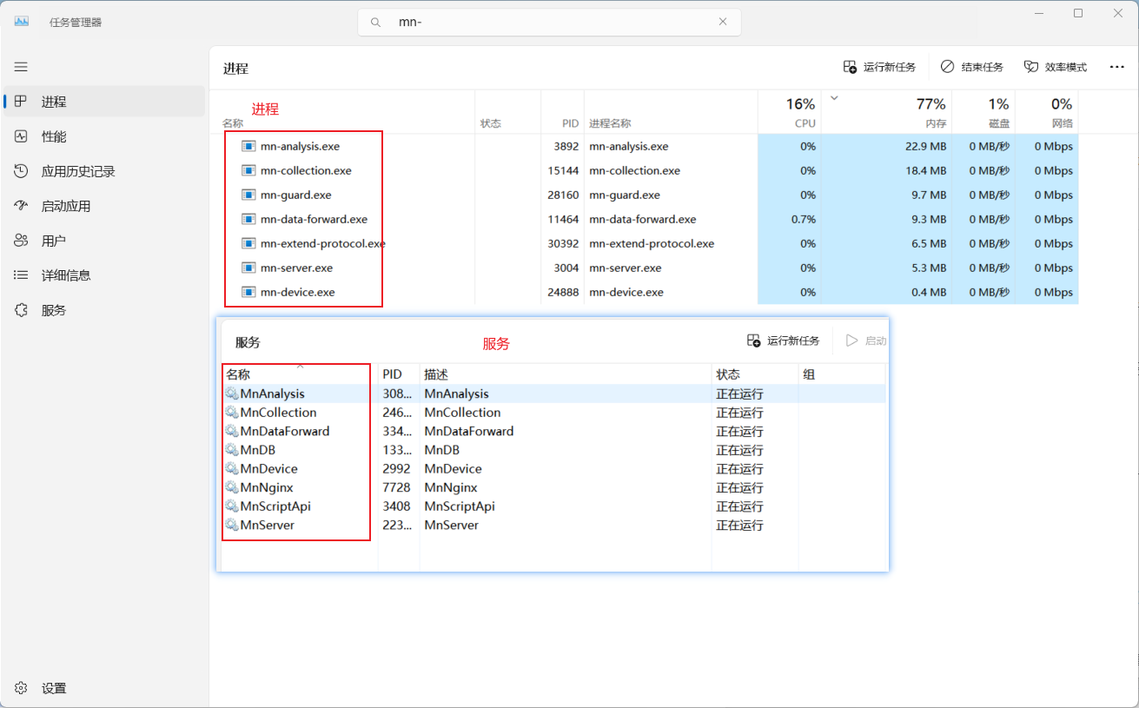
Task: Sort services by the name column
Action: pos(239,374)
